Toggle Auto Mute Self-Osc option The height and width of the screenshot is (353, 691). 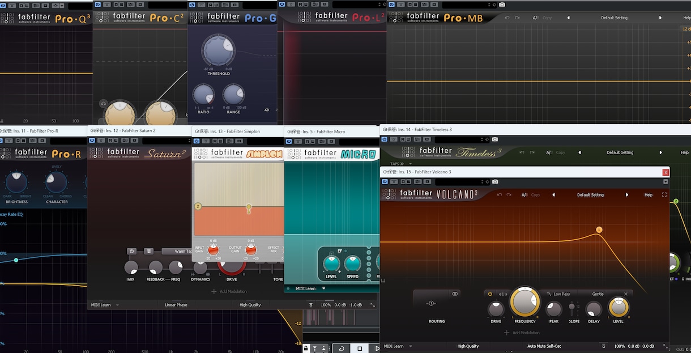(544, 346)
